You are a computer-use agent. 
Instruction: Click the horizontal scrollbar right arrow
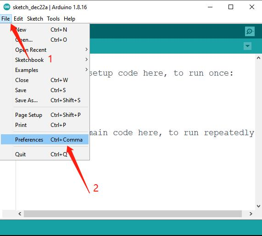251,214
